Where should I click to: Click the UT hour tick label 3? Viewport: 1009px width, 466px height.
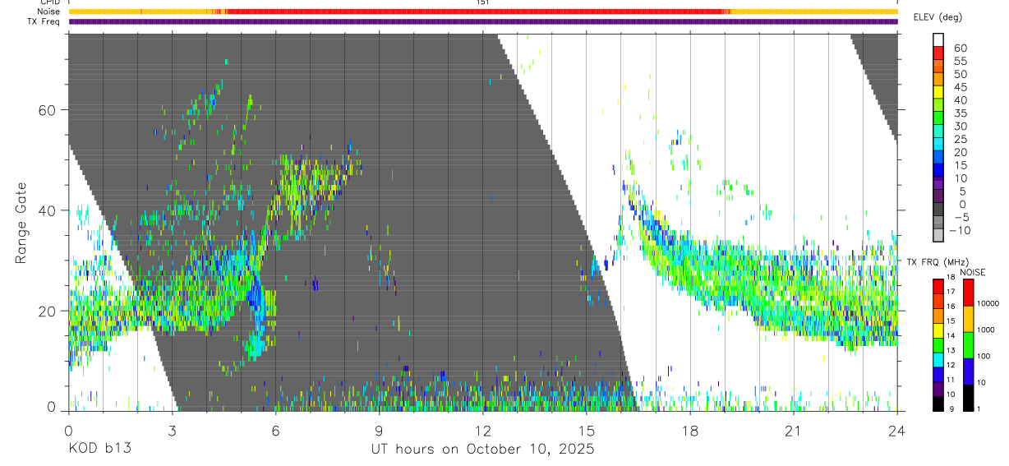tap(172, 431)
